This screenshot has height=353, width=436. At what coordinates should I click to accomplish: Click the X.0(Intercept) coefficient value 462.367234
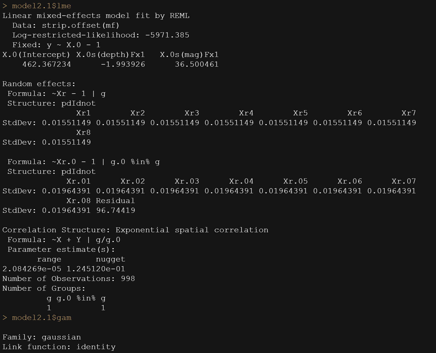point(47,64)
